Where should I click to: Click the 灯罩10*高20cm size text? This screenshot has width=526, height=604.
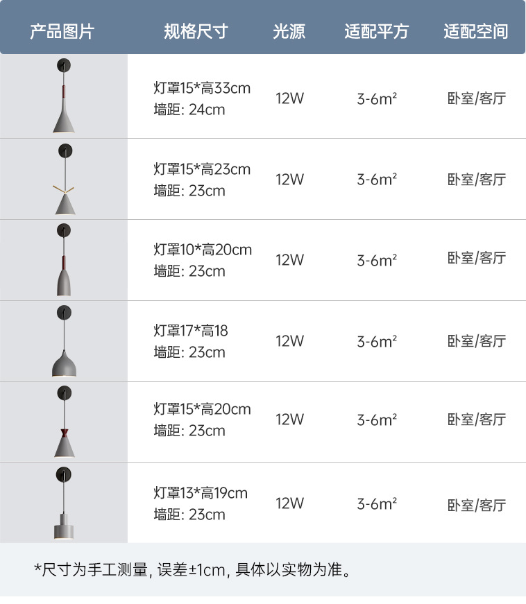point(203,250)
